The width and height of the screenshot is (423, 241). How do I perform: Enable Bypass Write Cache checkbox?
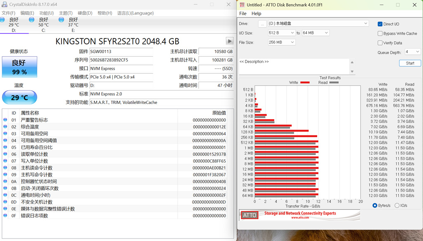pos(380,33)
